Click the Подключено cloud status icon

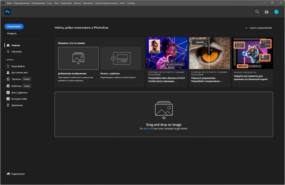(x=8, y=174)
